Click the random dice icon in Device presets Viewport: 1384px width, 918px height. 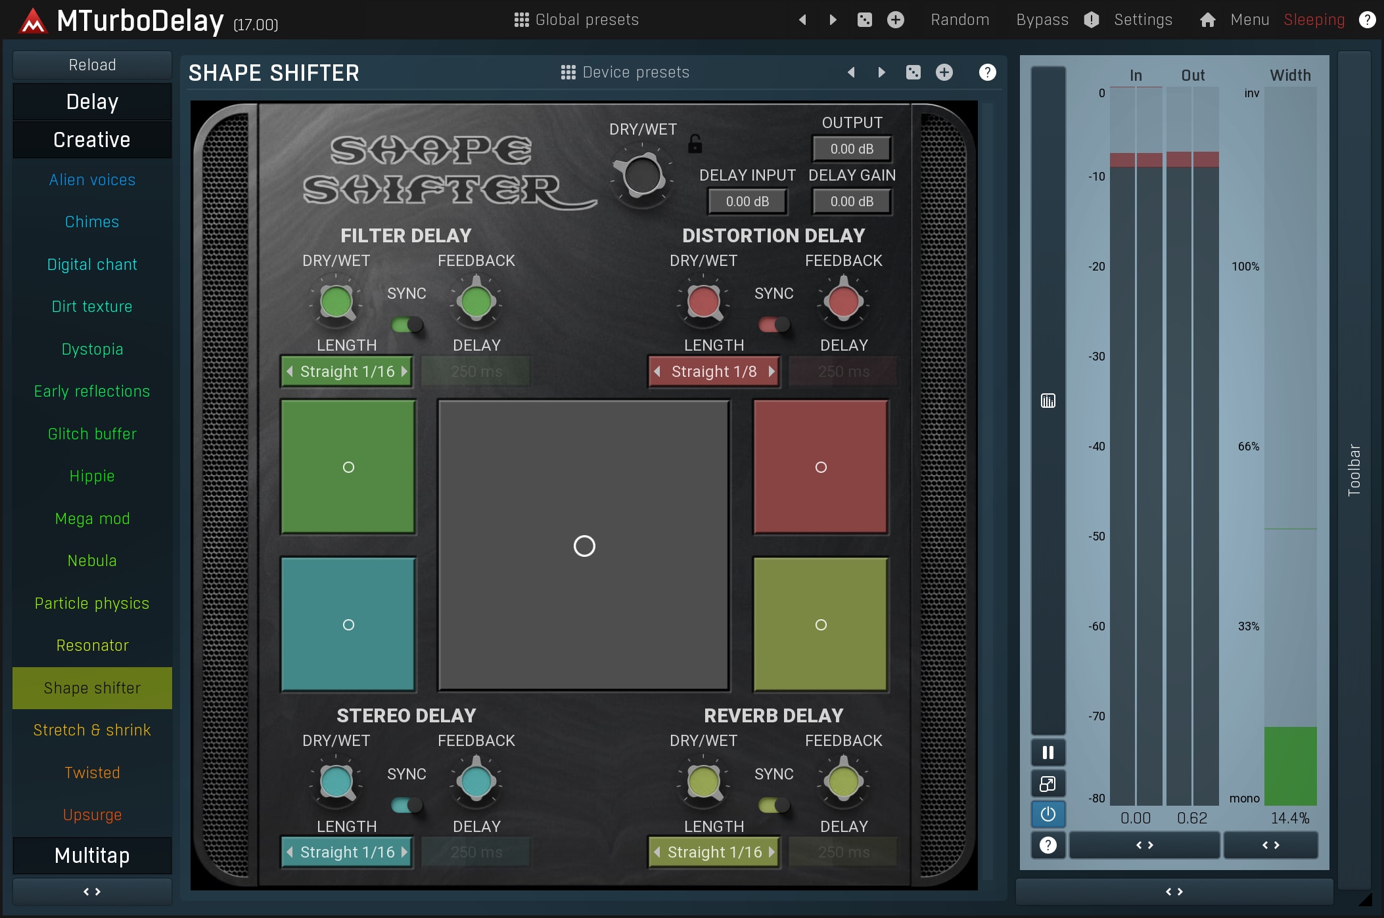pos(913,72)
